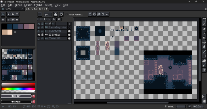Image resolution: width=207 pixels, height=109 pixels.
Task: Open the brush type selector
Action: [40, 14]
